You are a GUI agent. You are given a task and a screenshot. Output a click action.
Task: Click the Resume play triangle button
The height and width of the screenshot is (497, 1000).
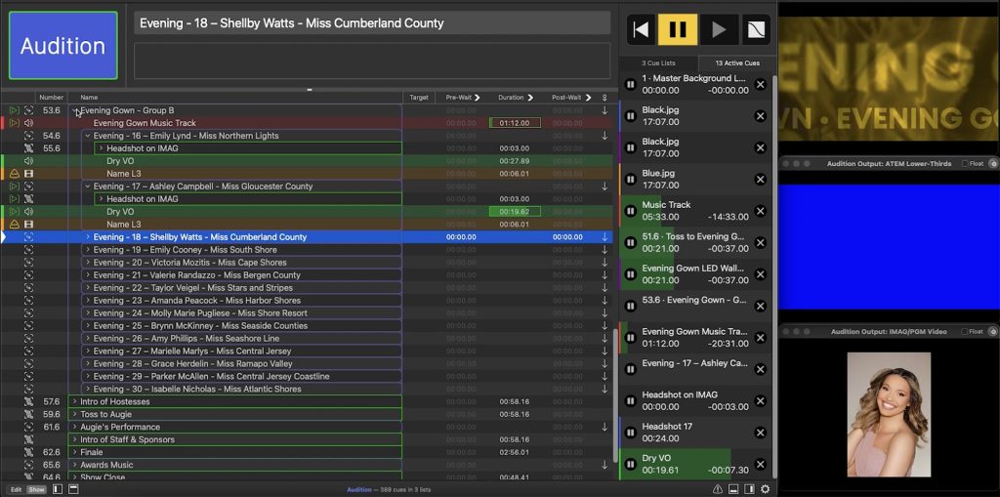(719, 29)
